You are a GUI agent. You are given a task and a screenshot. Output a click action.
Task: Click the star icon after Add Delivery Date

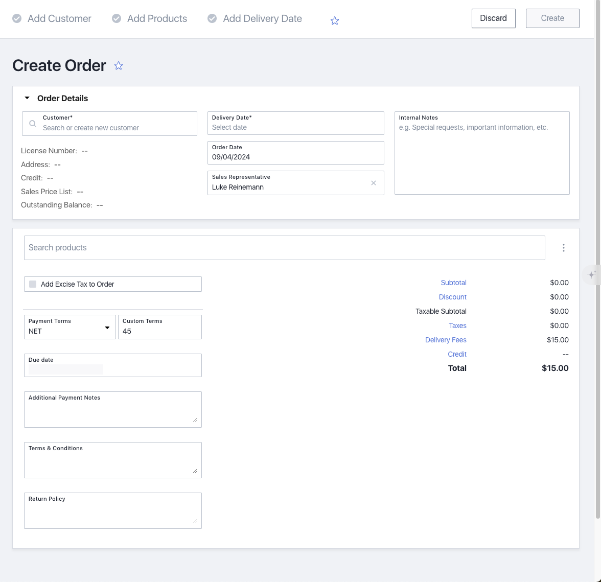click(x=335, y=20)
